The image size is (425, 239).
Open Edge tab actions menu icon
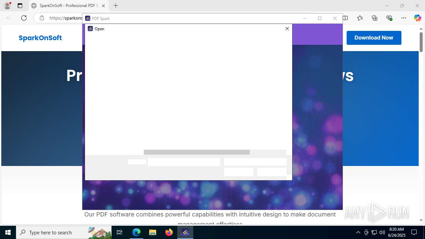click(x=20, y=6)
